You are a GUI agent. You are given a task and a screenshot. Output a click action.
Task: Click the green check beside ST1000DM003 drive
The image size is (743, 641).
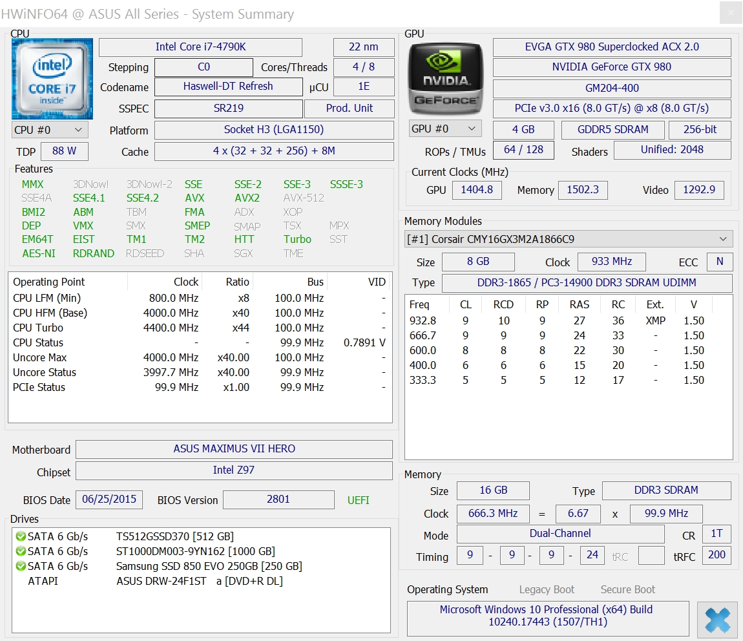coord(21,551)
